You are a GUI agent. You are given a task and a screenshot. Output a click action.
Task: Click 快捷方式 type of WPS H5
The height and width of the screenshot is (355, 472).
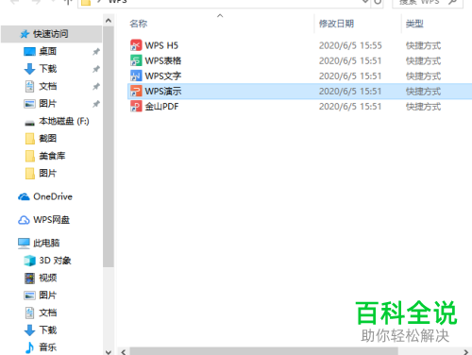click(x=423, y=45)
